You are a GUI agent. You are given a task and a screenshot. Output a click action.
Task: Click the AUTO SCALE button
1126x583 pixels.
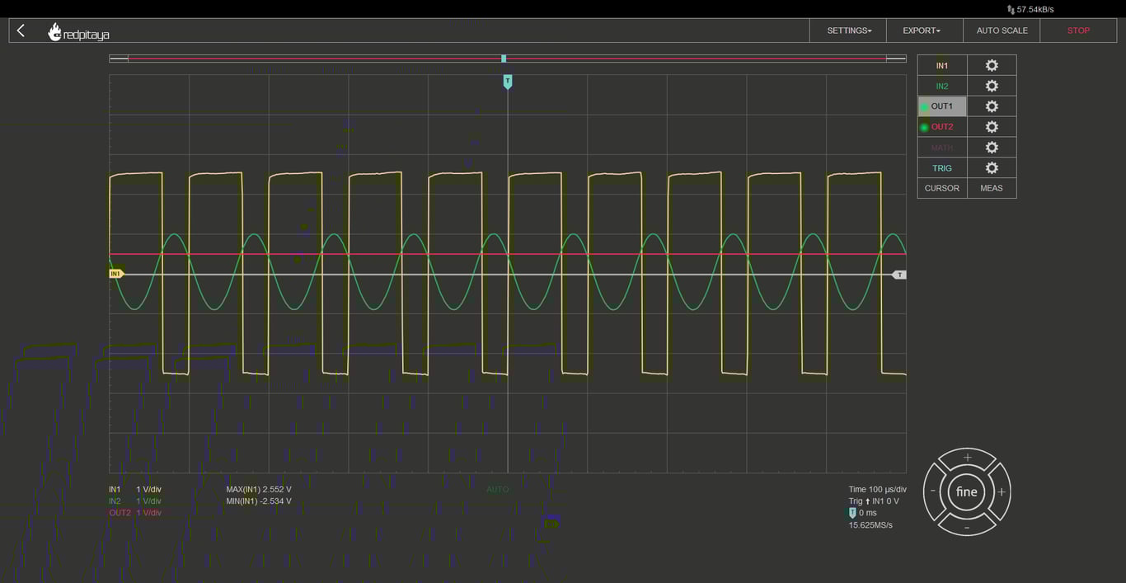pyautogui.click(x=1002, y=31)
